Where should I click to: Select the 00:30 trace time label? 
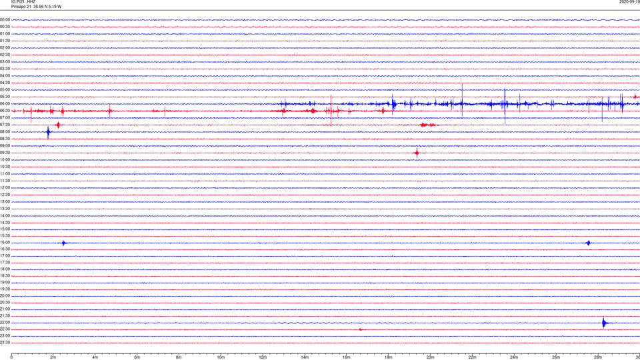click(x=5, y=27)
